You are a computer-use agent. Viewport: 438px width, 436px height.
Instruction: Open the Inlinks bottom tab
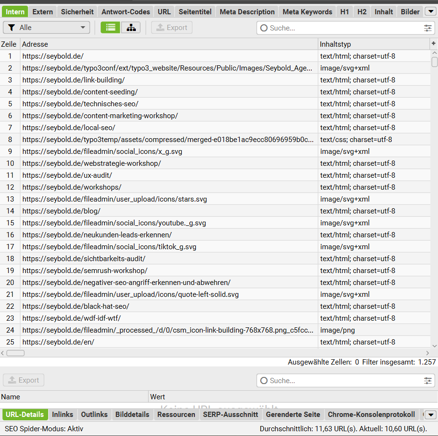pyautogui.click(x=62, y=415)
